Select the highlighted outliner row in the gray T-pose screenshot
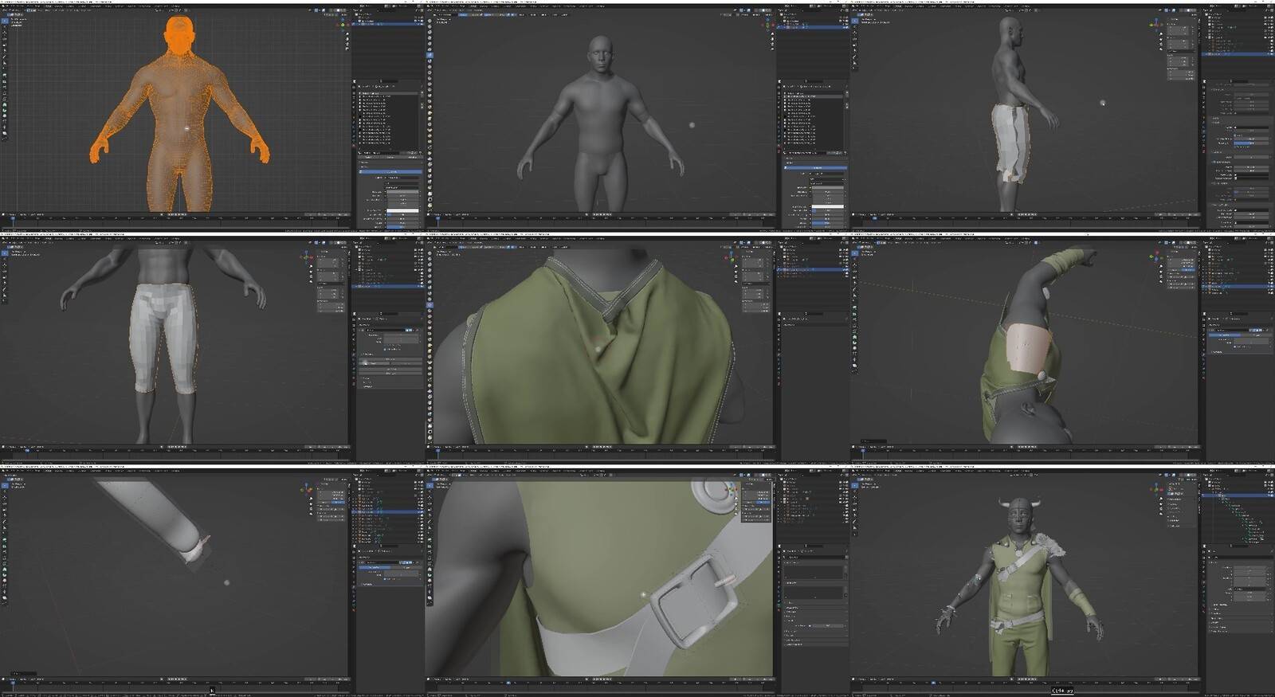Screen dimensions: 1275x697 click(813, 27)
